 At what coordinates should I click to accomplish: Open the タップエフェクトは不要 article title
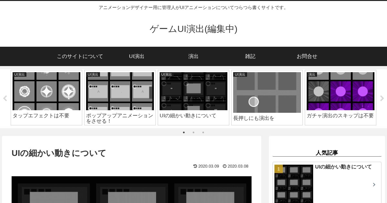click(41, 115)
